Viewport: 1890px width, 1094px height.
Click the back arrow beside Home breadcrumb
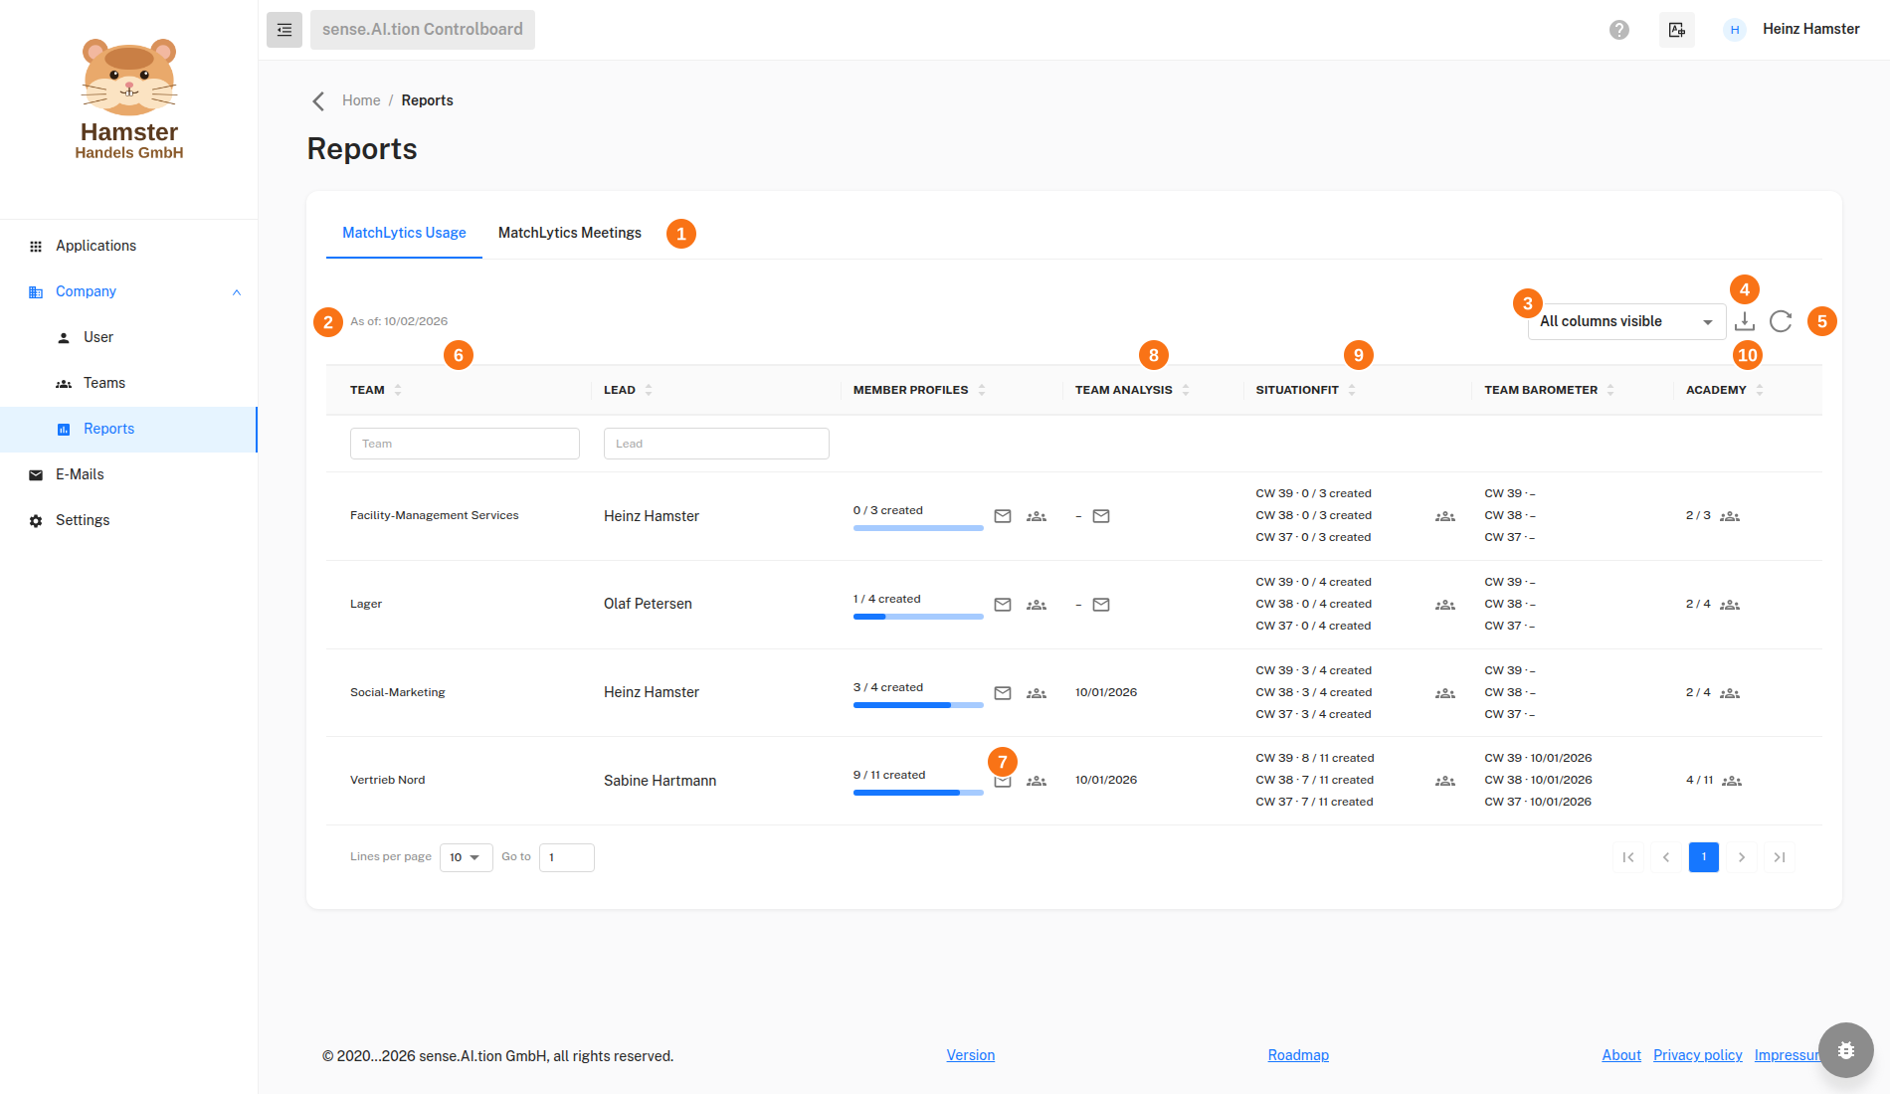point(318,101)
